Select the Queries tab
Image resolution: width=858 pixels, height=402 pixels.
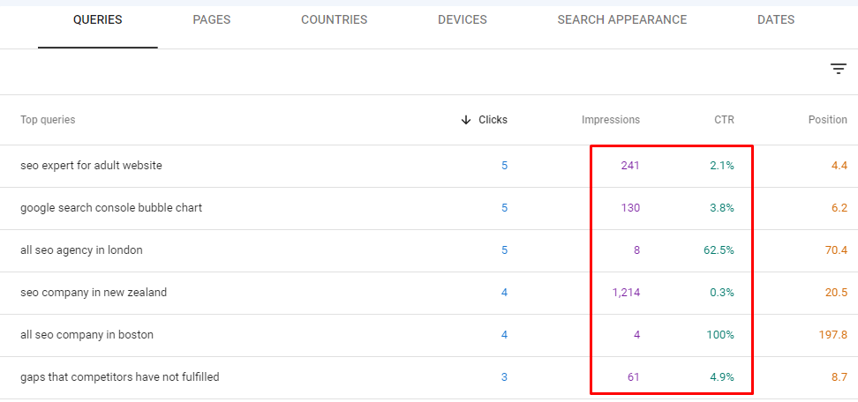[x=98, y=20]
